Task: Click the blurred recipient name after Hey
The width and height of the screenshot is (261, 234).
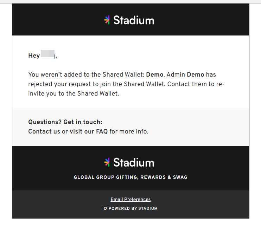Action: pyautogui.click(x=48, y=53)
